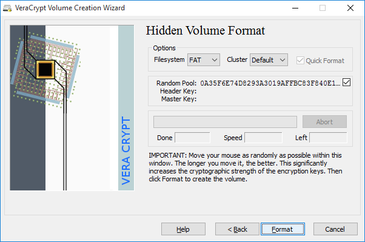Click the Speed value field

263,138
